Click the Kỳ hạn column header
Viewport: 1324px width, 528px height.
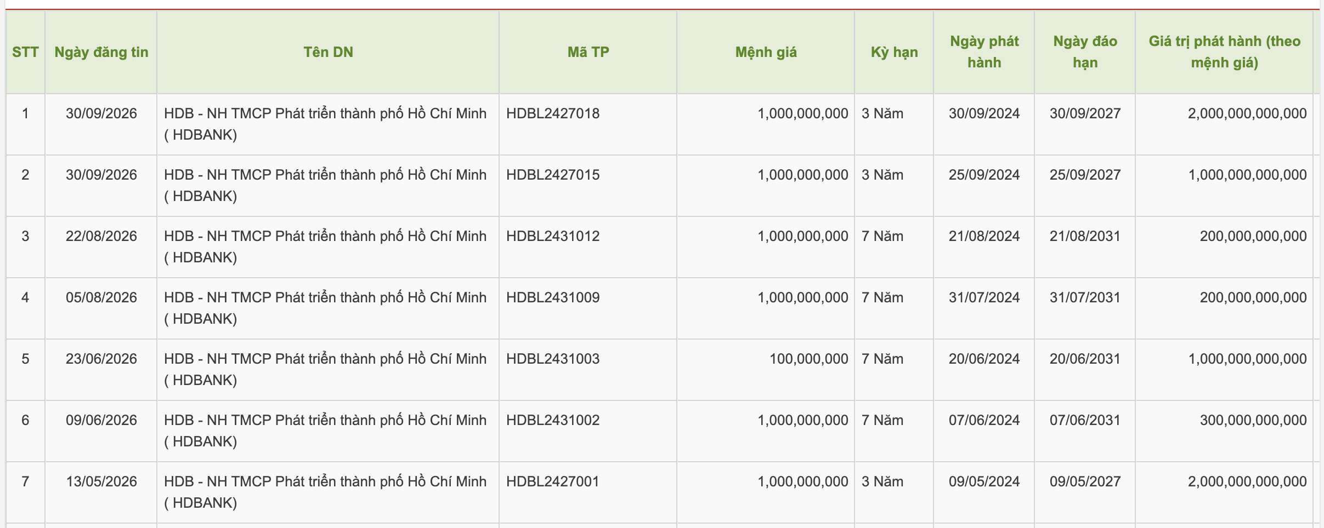(x=894, y=52)
